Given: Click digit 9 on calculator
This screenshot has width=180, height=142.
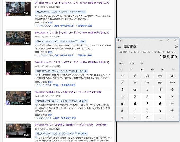Looking at the screenshot, I should [160, 97].
